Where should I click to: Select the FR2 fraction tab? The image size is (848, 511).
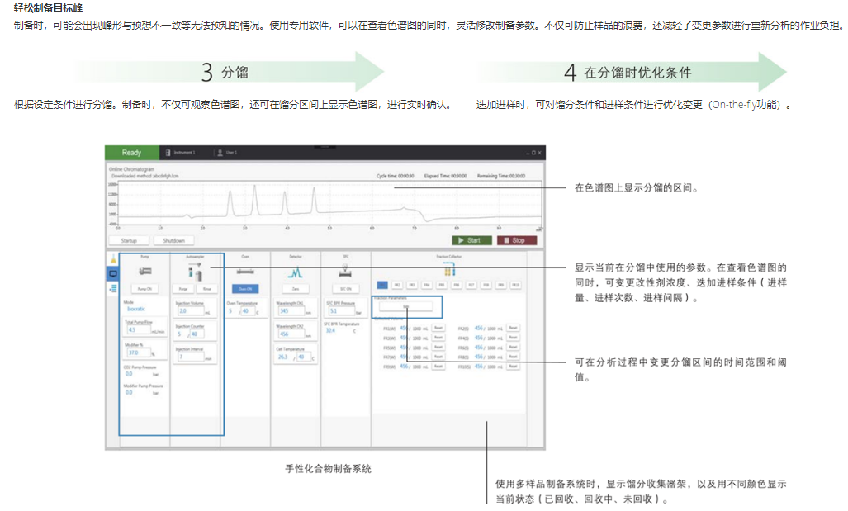[x=397, y=285]
